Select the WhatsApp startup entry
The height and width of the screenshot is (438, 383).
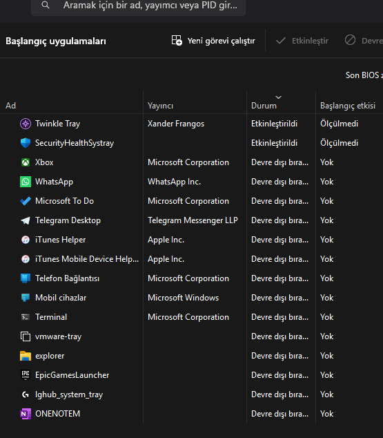click(54, 182)
